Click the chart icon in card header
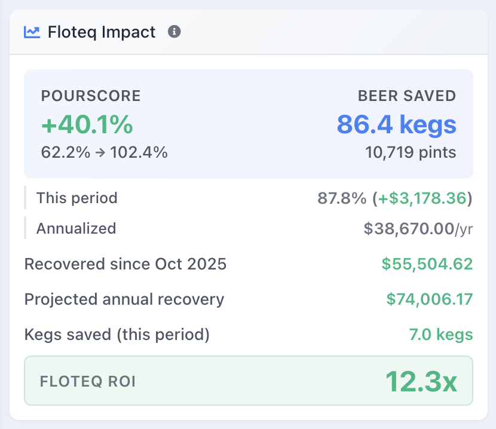Viewport: 496px width, 429px height. [32, 32]
